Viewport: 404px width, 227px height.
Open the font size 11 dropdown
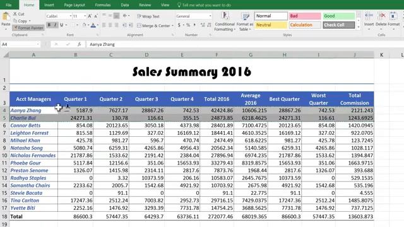[x=85, y=16]
